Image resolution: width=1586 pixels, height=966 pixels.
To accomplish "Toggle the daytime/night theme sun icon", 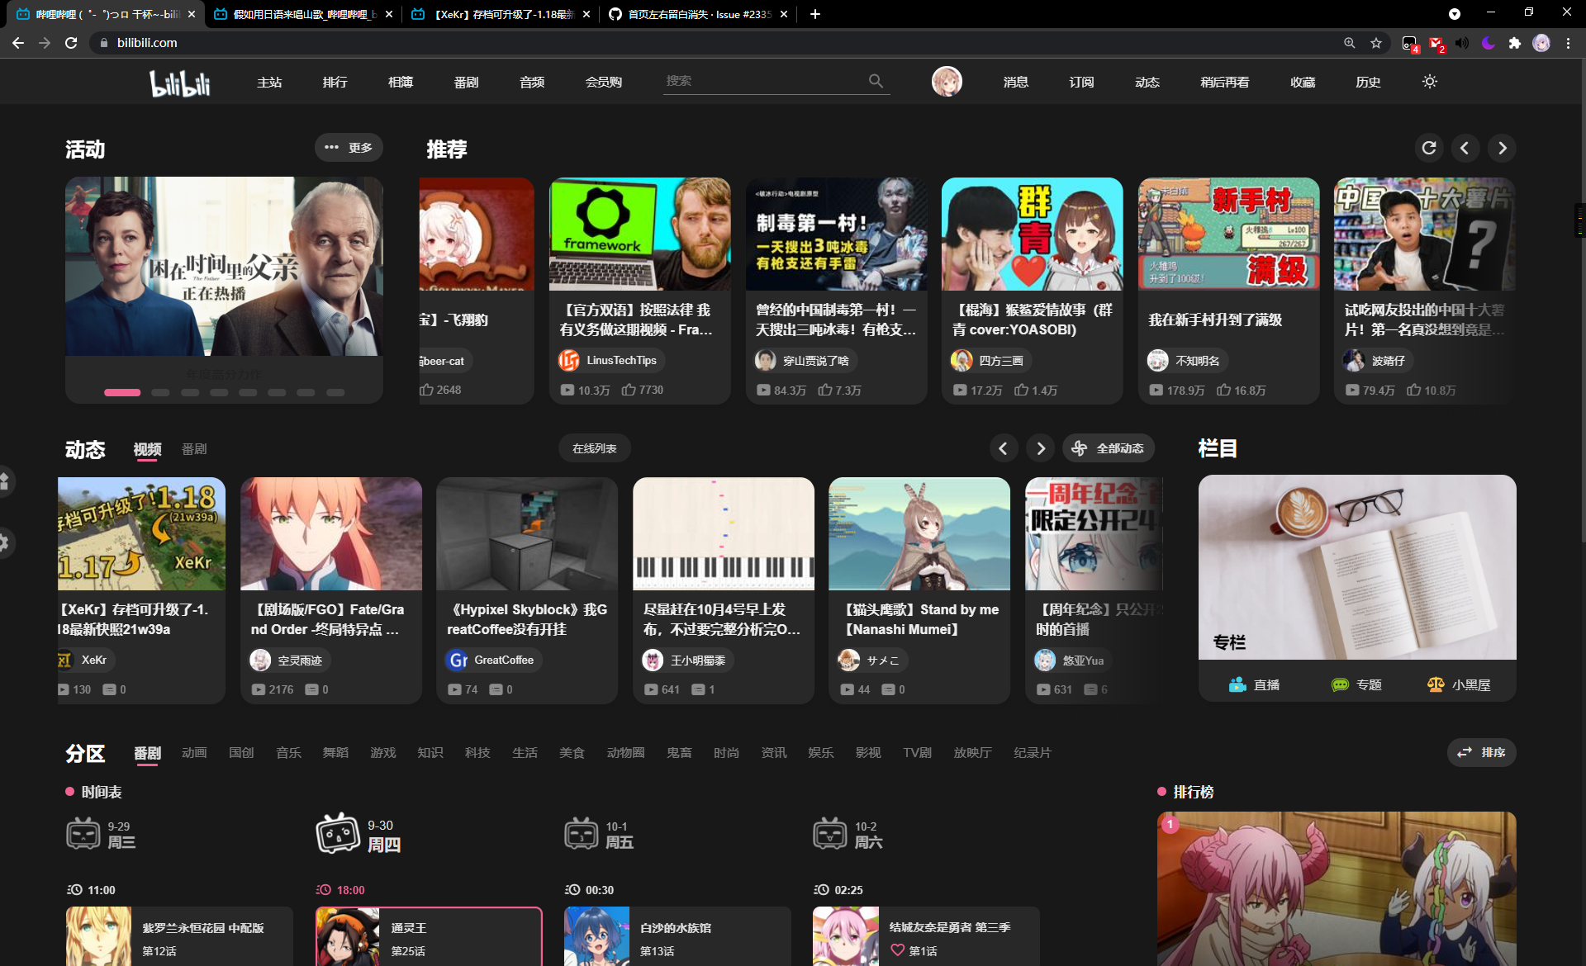I will point(1431,82).
